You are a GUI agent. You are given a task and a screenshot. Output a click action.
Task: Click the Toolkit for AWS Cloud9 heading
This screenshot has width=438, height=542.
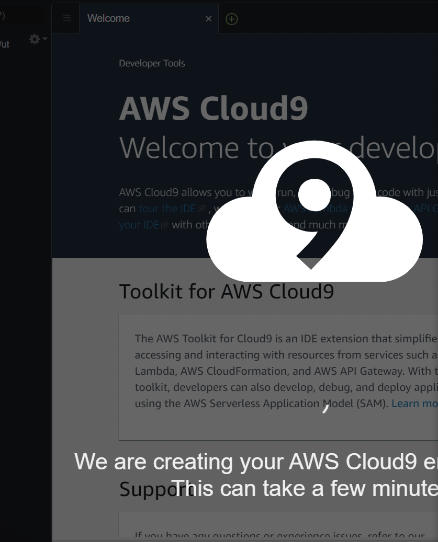click(x=227, y=291)
